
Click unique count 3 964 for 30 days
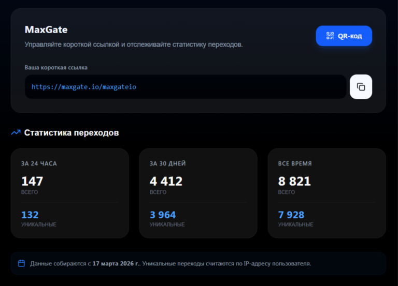tap(163, 215)
